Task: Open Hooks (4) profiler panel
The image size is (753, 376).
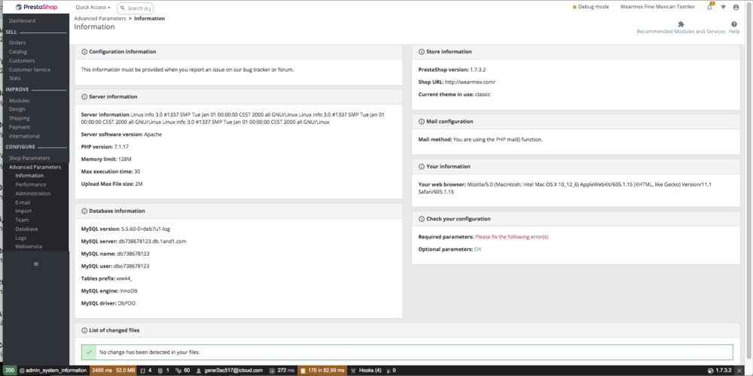Action: [367, 370]
